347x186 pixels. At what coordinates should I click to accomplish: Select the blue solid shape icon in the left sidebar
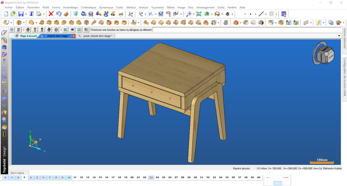click(4, 47)
